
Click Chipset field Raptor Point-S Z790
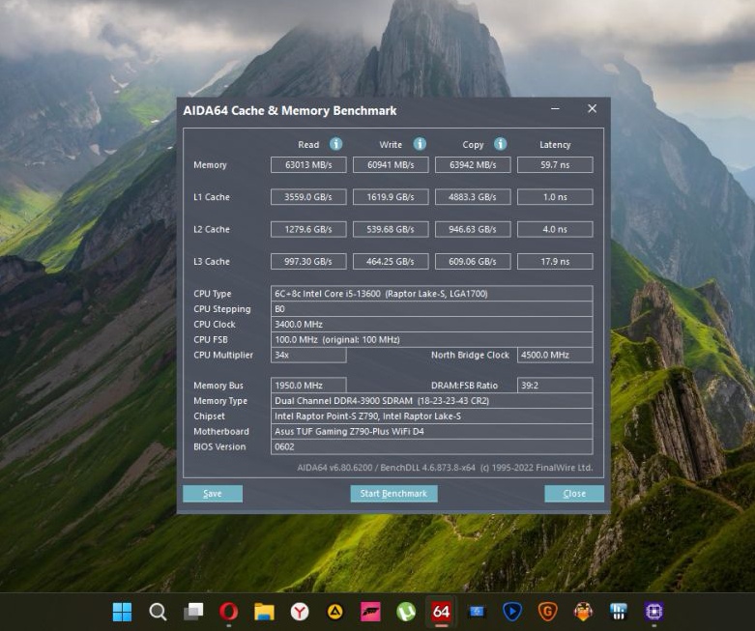[431, 416]
